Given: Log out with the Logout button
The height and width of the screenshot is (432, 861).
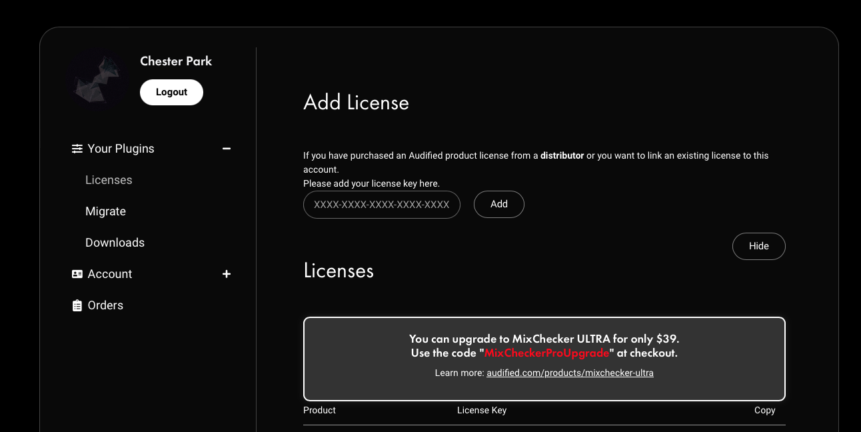Looking at the screenshot, I should (x=171, y=92).
